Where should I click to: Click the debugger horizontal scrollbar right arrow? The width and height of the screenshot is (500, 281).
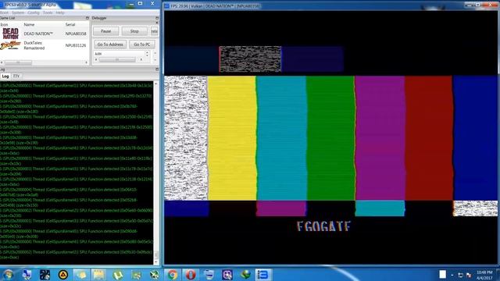pyautogui.click(x=141, y=59)
